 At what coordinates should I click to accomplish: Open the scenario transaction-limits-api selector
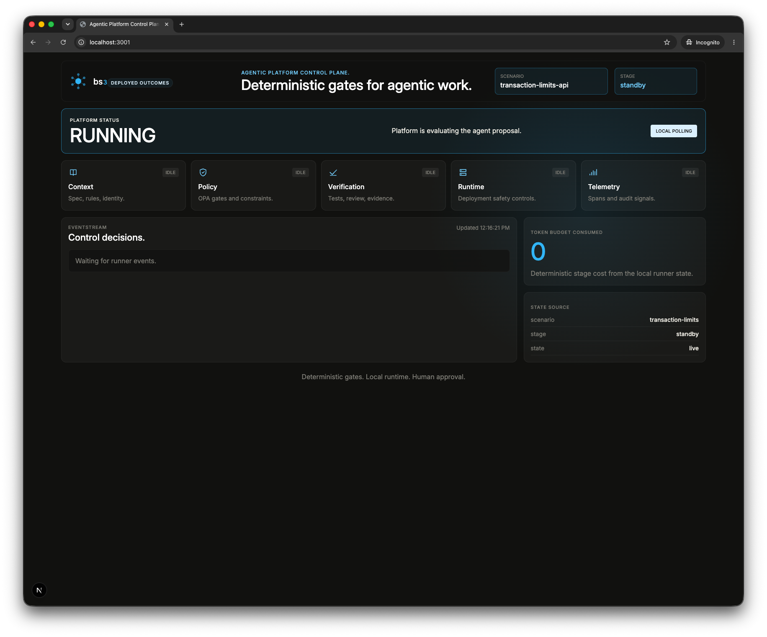[551, 81]
